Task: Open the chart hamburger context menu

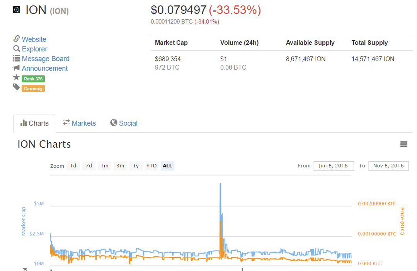Action: (404, 144)
